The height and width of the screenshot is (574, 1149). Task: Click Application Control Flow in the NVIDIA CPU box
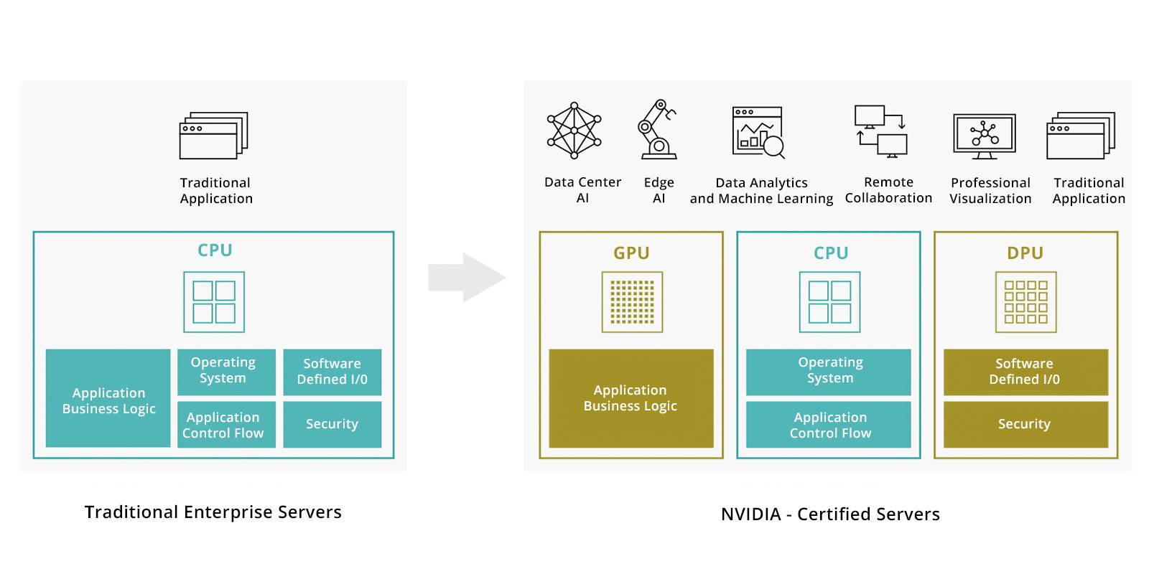click(829, 425)
